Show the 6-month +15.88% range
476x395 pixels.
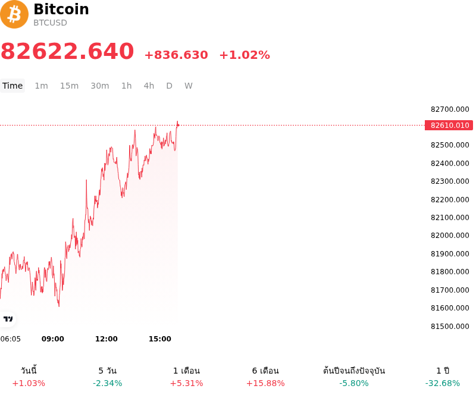[x=265, y=377]
